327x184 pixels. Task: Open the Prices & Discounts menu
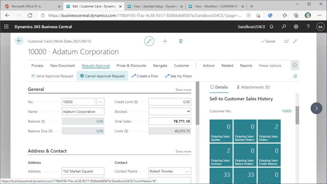131,65
